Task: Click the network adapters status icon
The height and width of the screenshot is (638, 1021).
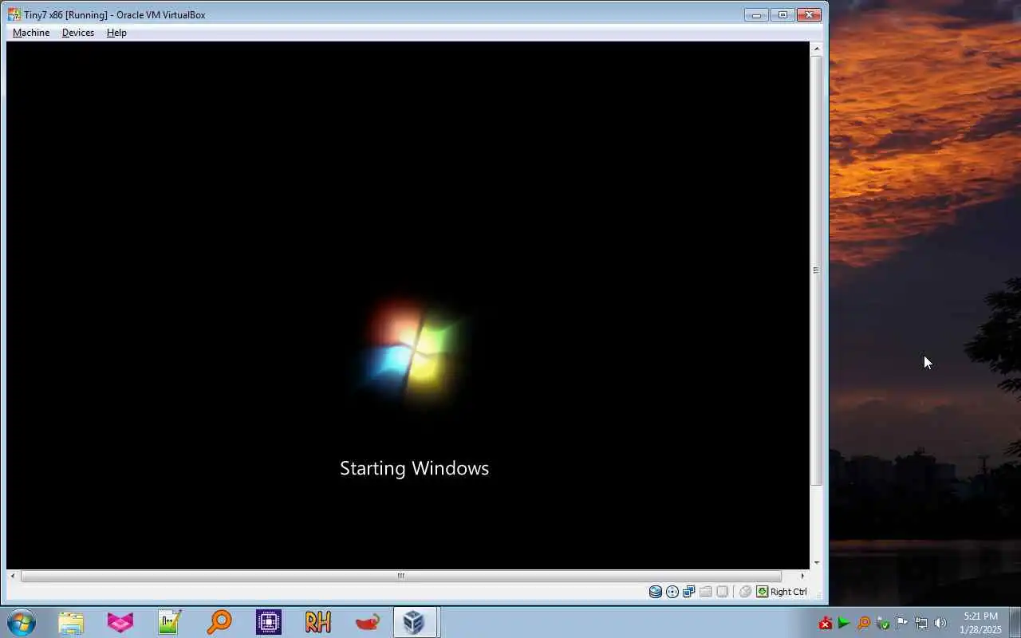Action: click(x=688, y=592)
